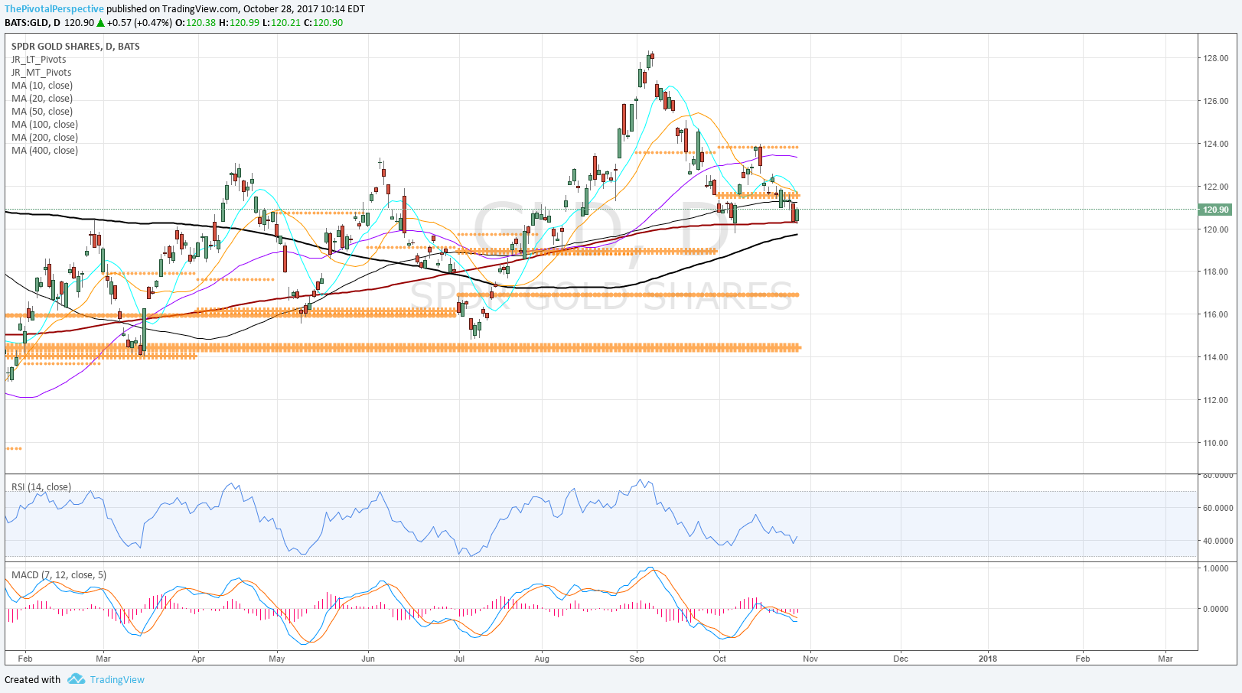The height and width of the screenshot is (693, 1242).
Task: Click the +0.57 (+0.47%) change value
Action: (x=139, y=23)
